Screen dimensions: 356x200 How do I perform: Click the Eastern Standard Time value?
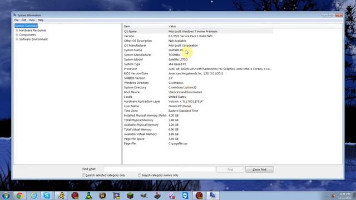[x=183, y=111]
